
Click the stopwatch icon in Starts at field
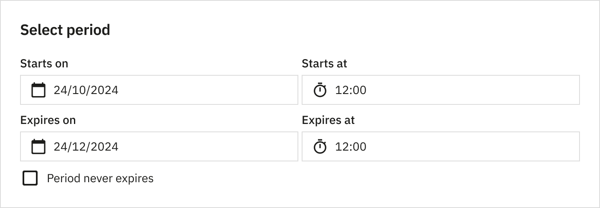click(x=320, y=90)
